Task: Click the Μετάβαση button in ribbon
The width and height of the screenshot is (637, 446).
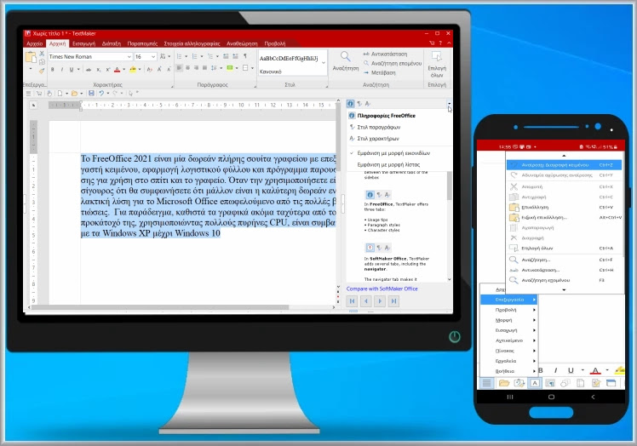Action: tap(379, 72)
